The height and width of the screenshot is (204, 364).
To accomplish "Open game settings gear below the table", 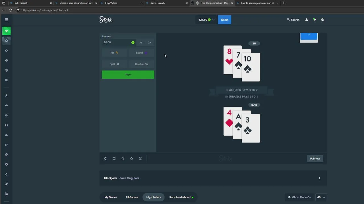I will tap(105, 159).
